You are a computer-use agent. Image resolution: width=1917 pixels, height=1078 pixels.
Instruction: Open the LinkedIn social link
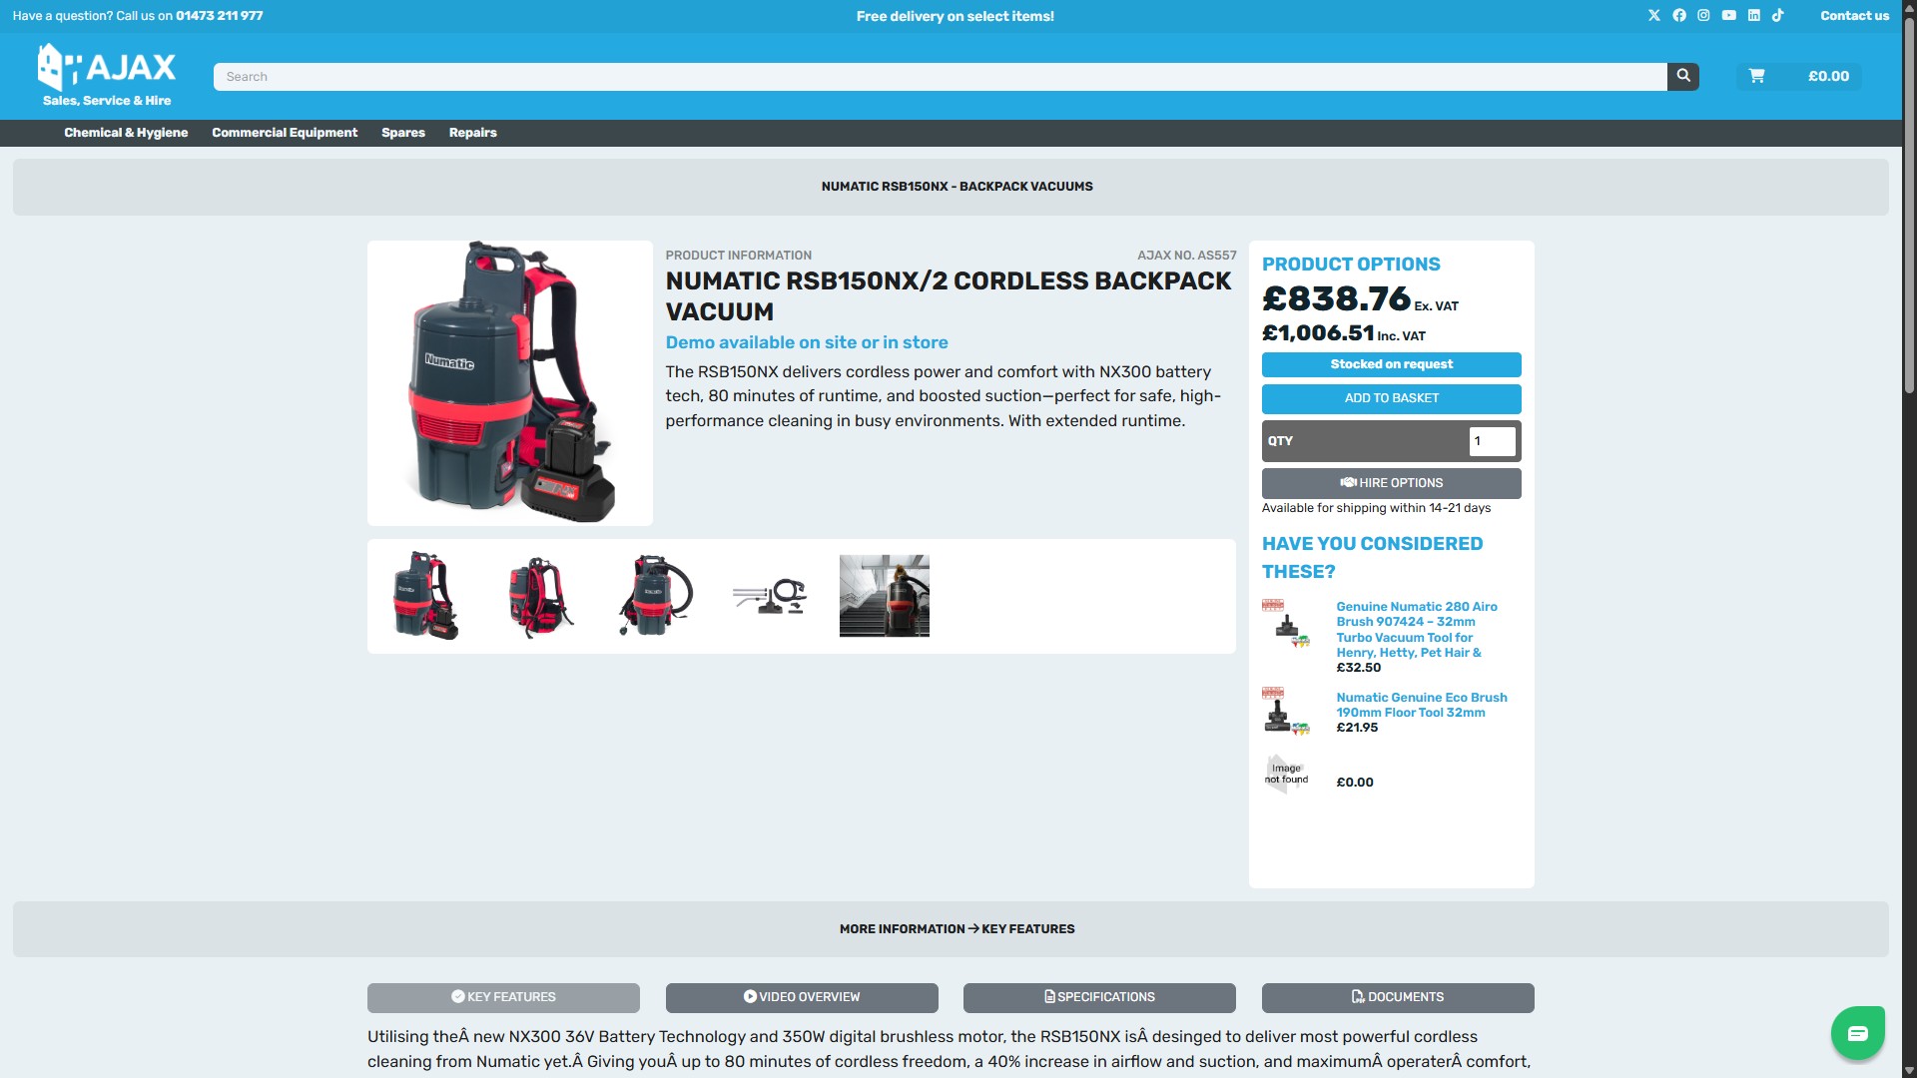[1753, 16]
